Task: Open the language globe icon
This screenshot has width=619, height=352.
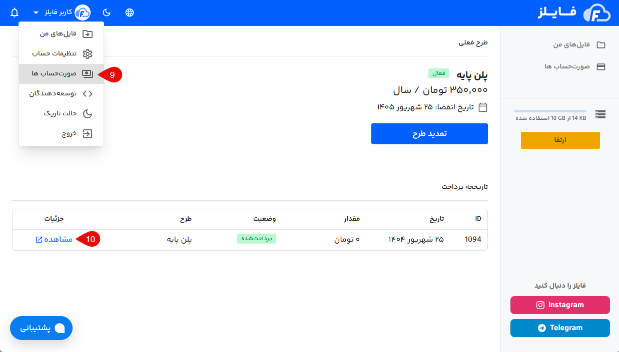Action: pyautogui.click(x=130, y=12)
